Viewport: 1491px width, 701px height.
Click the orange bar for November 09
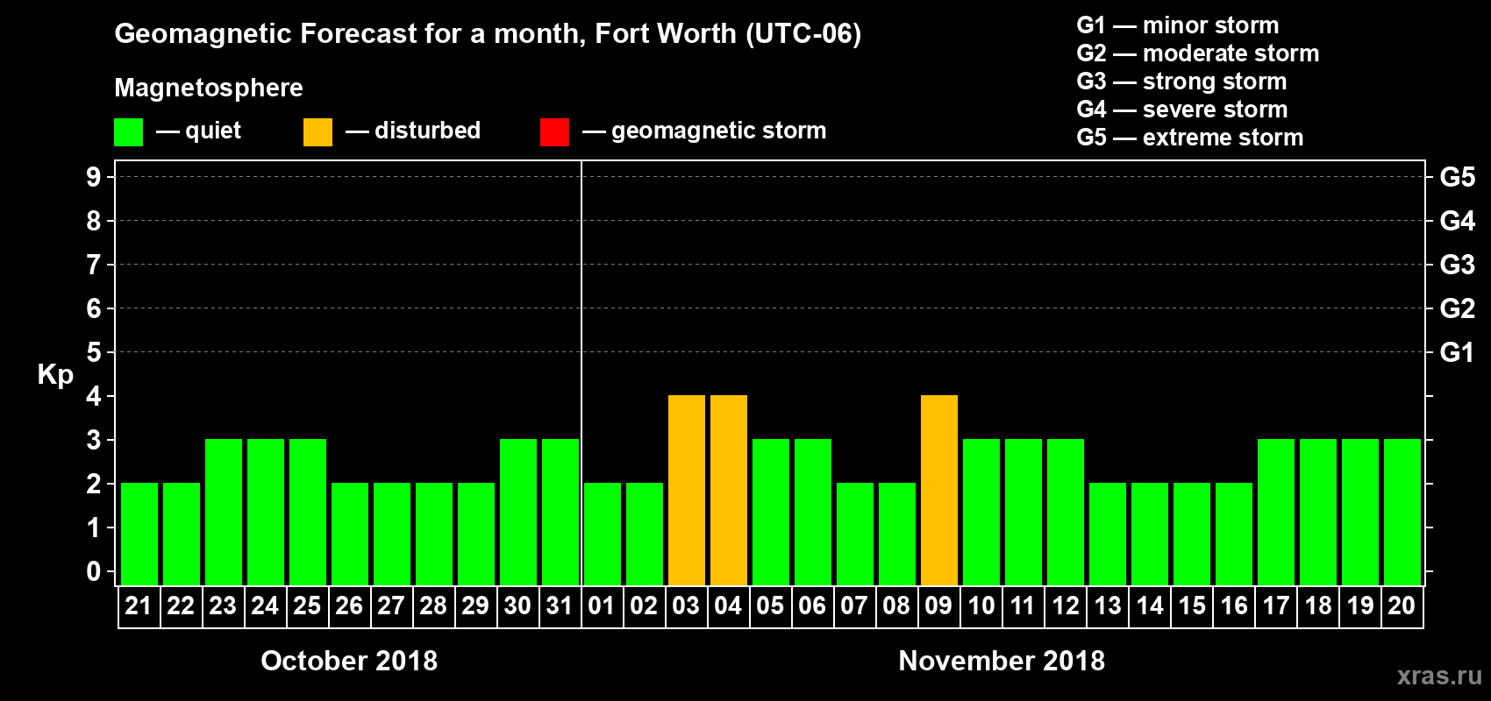tap(939, 490)
